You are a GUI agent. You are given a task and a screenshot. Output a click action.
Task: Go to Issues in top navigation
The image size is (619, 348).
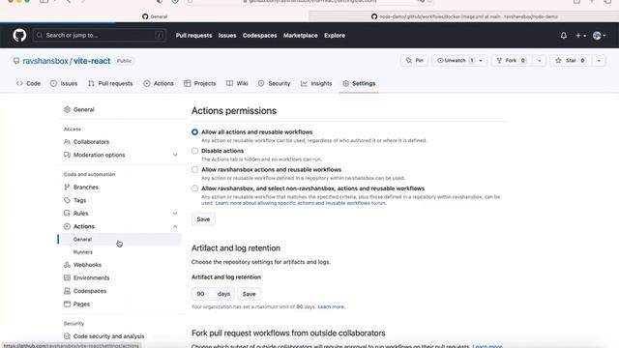coord(227,36)
